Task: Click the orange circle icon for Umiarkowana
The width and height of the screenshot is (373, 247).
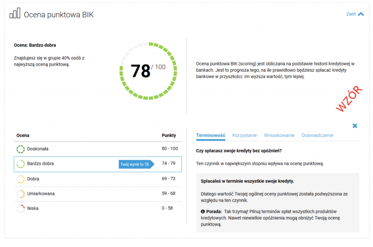Action: pyautogui.click(x=21, y=194)
